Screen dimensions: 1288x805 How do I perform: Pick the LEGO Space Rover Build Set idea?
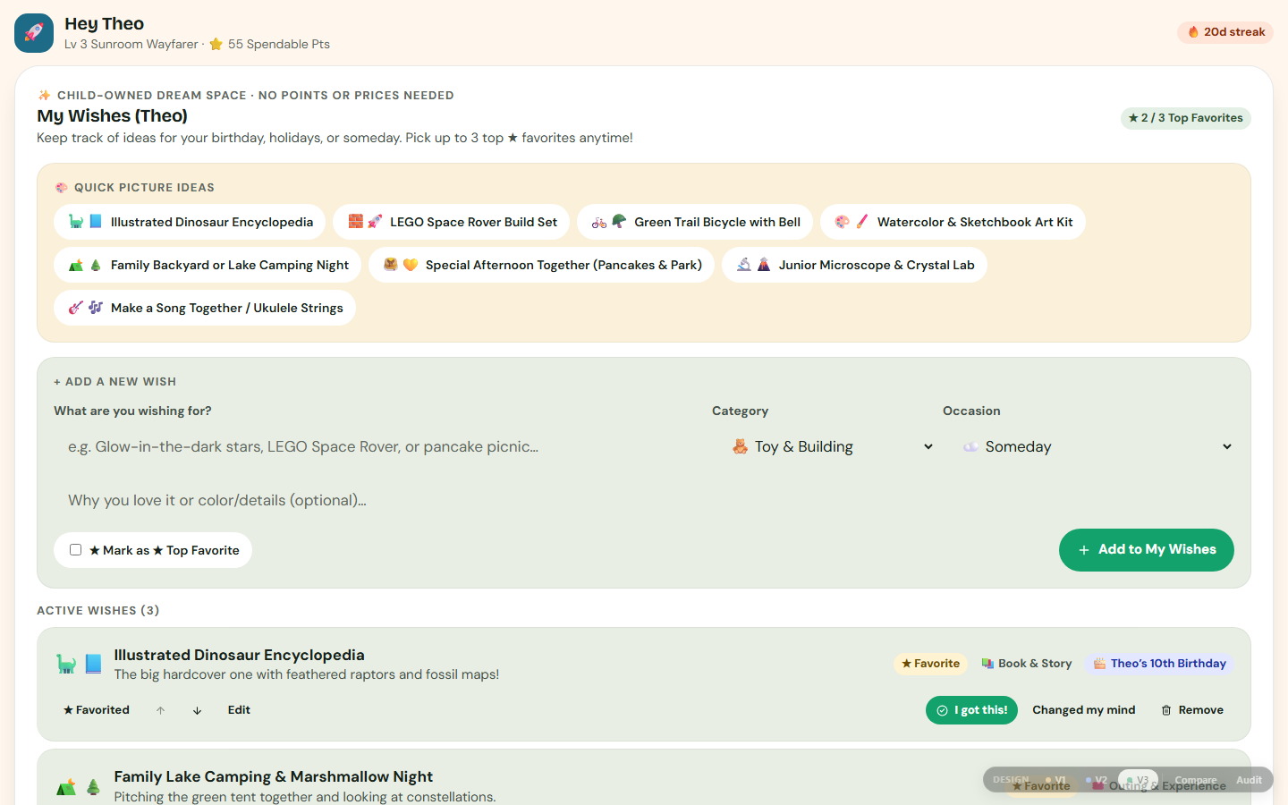click(452, 222)
